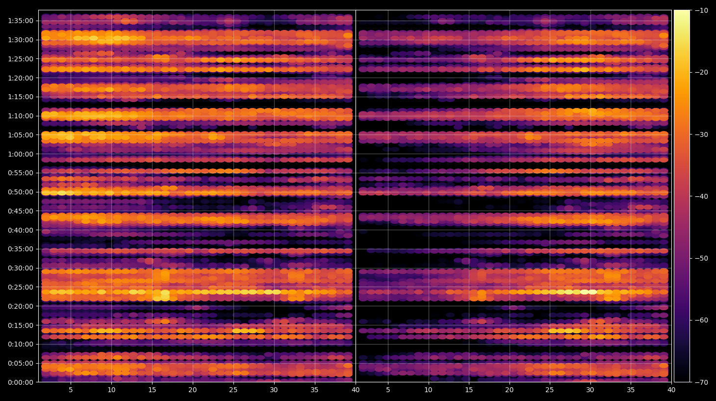This screenshot has width=716, height=401.
Task: Click x-axis label 30 under left heatmap
Action: [274, 390]
